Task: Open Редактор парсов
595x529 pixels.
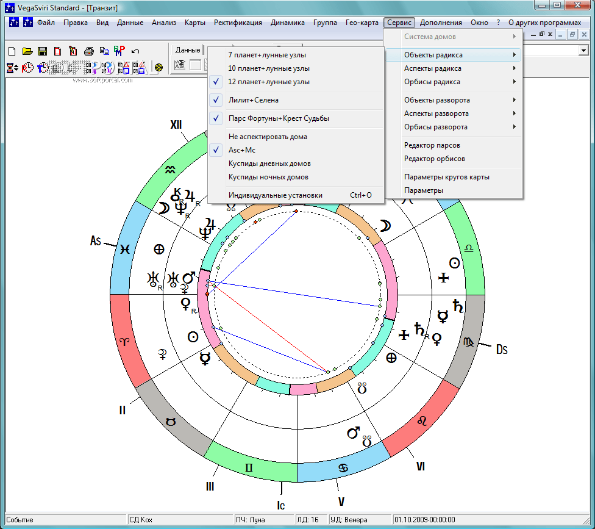Action: pyautogui.click(x=454, y=145)
